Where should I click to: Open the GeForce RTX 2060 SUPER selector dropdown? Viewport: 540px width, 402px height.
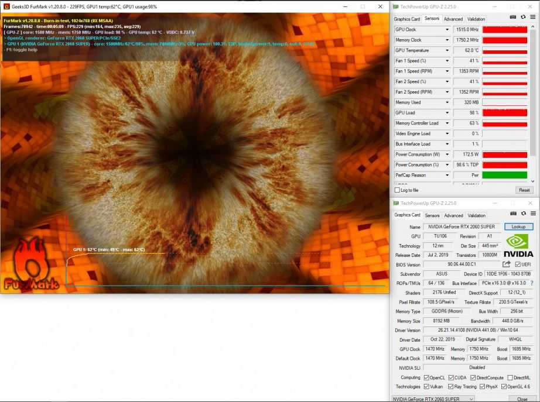pyautogui.click(x=433, y=399)
